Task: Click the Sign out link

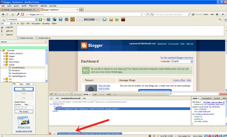Action: [190, 44]
